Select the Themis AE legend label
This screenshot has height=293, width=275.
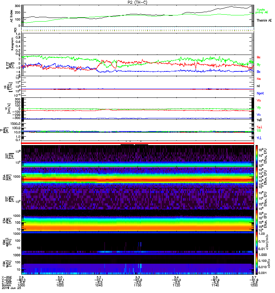tap(264, 21)
